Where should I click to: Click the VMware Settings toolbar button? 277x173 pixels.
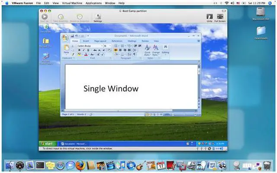pyautogui.click(x=98, y=18)
